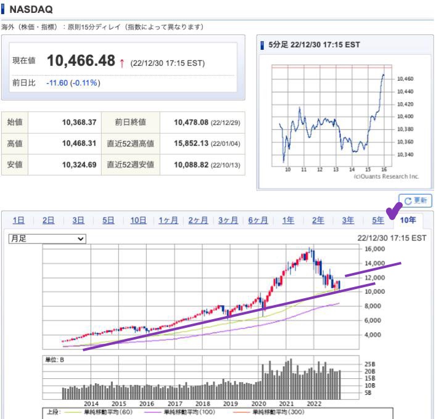Click the volume bar chart
The height and width of the screenshot is (419, 436).
(201, 377)
